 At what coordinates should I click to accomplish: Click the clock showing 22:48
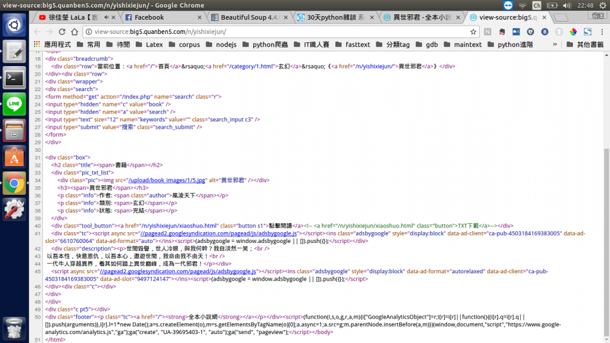click(x=586, y=5)
